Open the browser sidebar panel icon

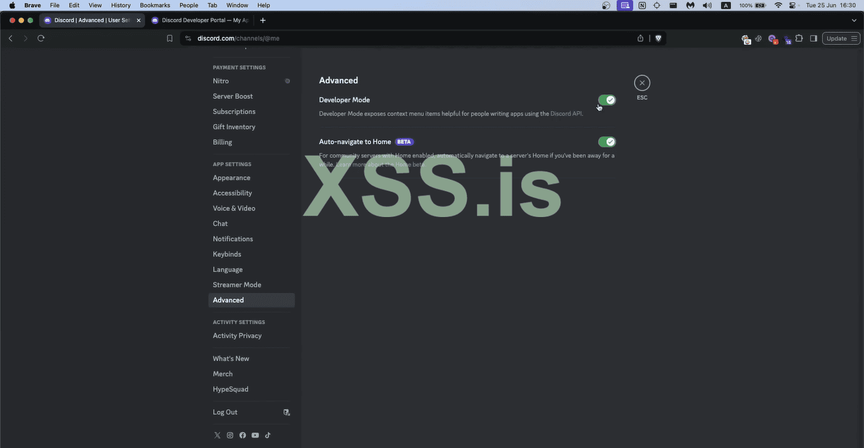(x=814, y=38)
